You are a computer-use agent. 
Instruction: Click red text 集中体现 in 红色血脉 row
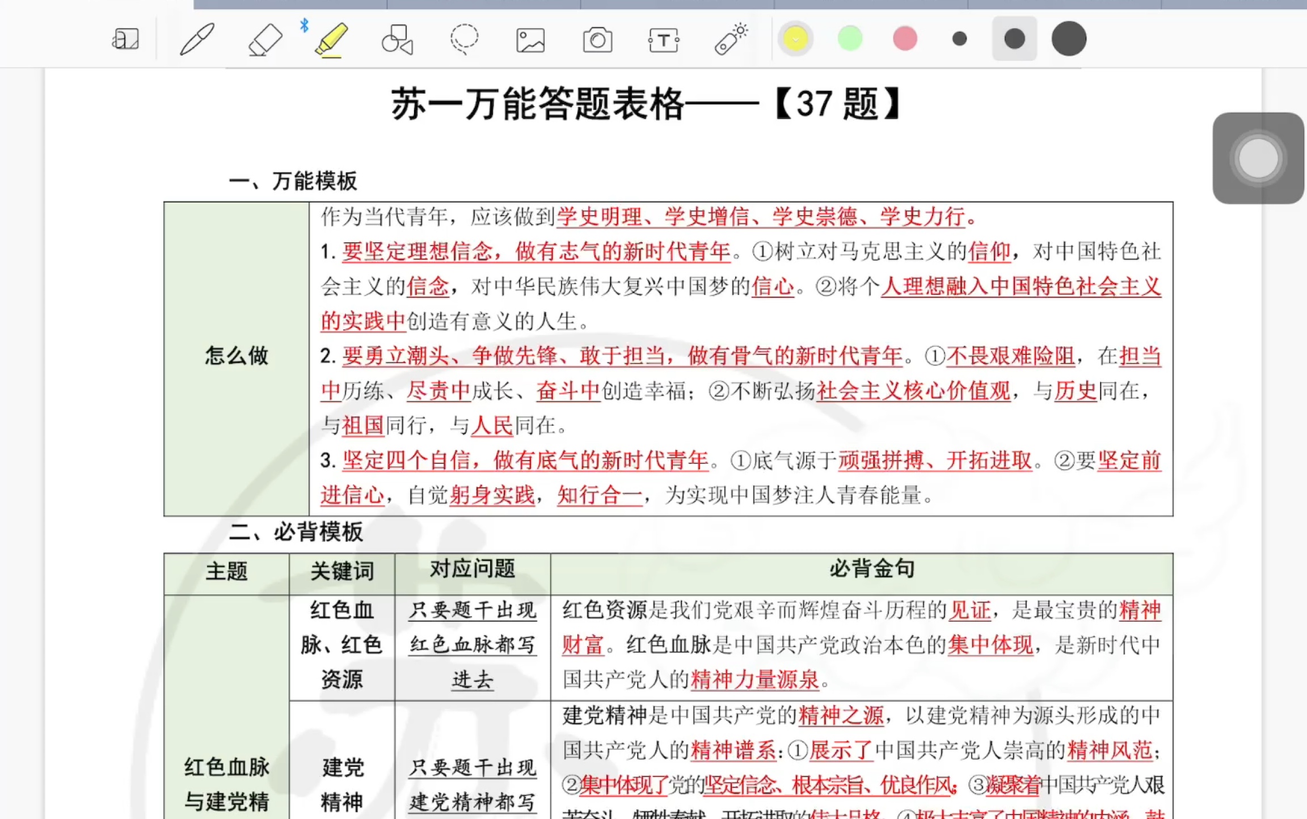(990, 645)
